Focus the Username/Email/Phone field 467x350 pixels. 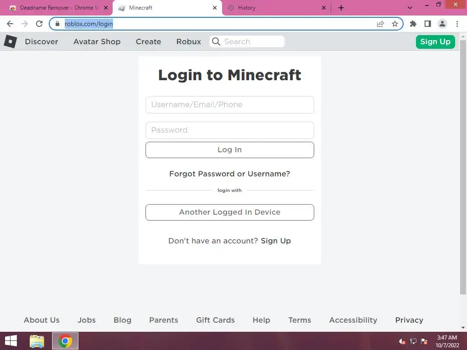pyautogui.click(x=230, y=105)
